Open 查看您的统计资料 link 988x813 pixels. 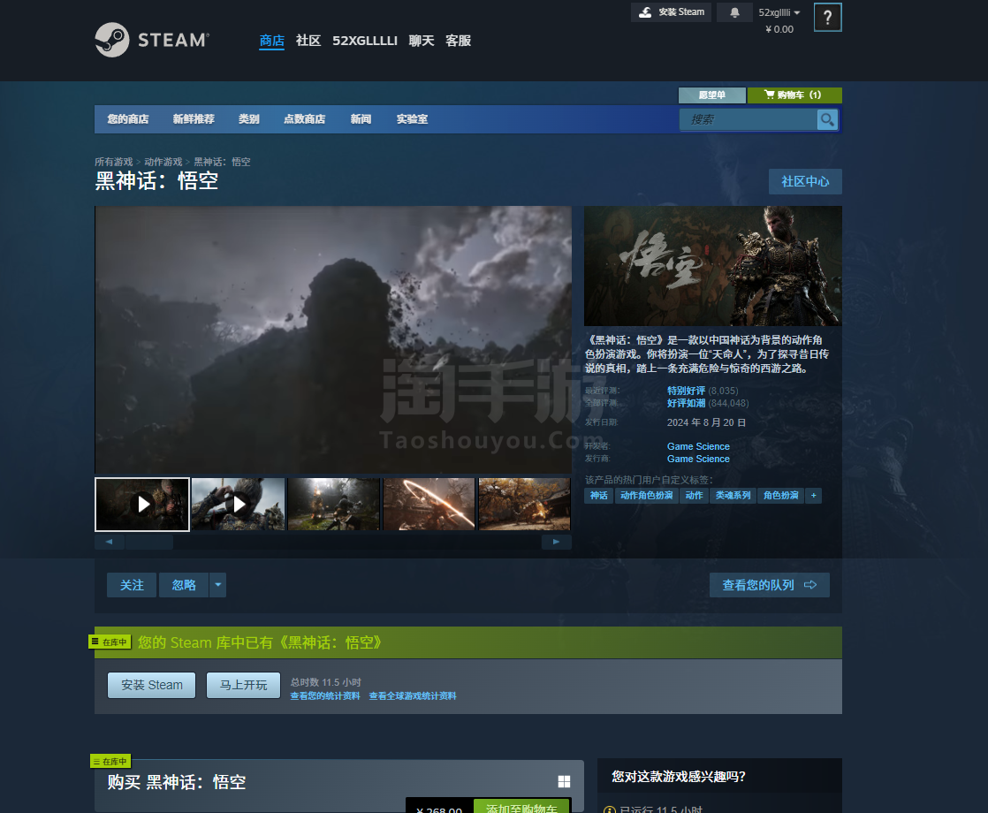coord(325,695)
